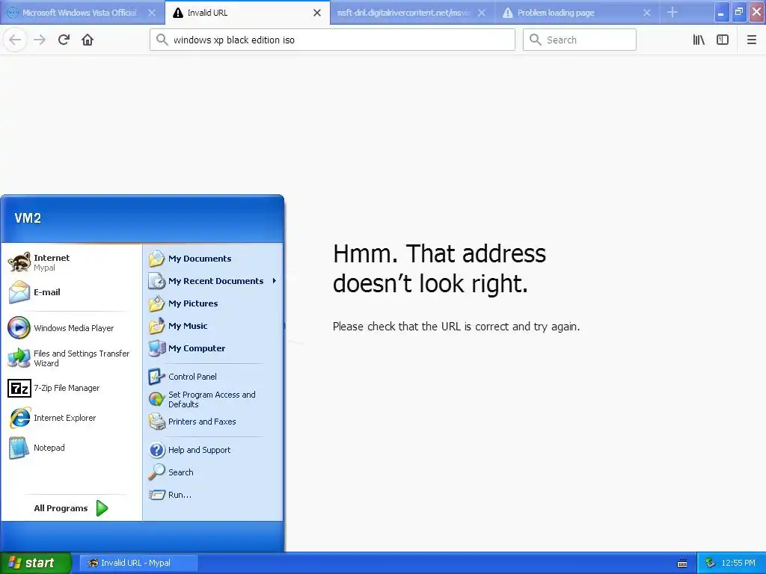This screenshot has height=574, width=766.
Task: Launch 7-Zip File Manager
Action: click(71, 388)
